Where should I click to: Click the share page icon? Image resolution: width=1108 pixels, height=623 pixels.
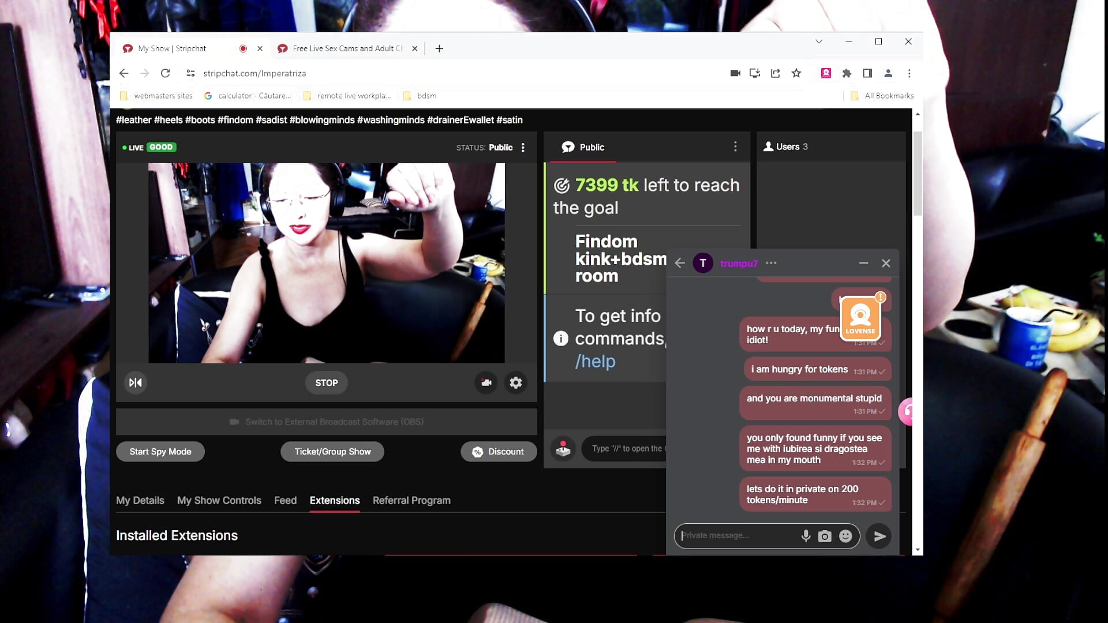pyautogui.click(x=776, y=73)
